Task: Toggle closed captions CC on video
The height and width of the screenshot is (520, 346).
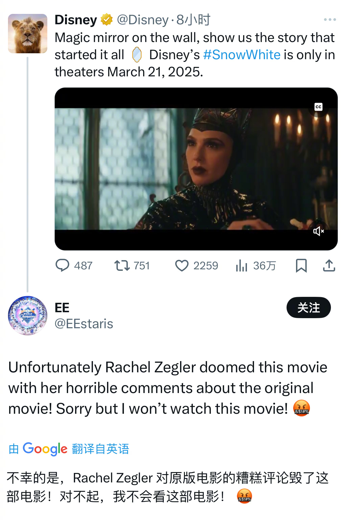Action: 318,107
